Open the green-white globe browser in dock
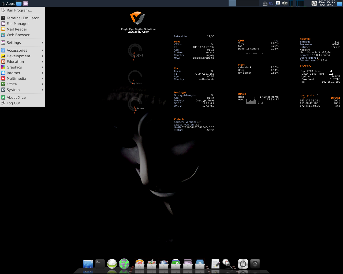 tap(112, 264)
